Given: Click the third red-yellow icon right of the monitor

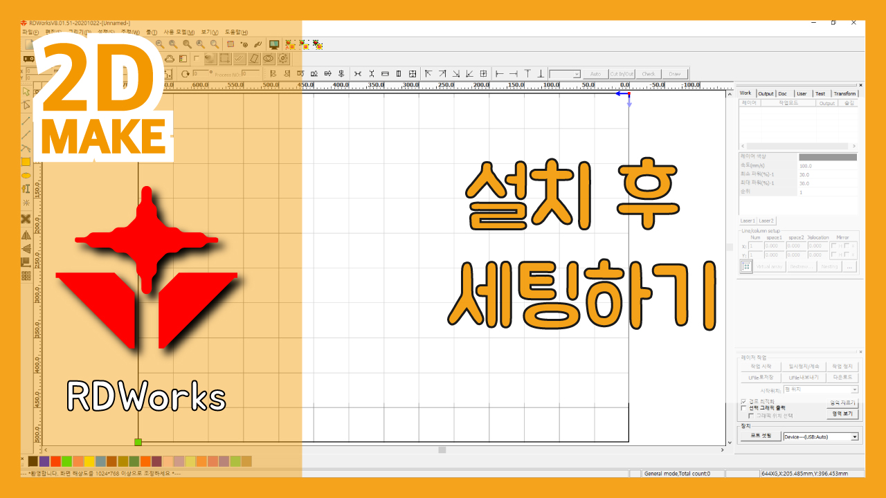Looking at the screenshot, I should coord(318,44).
